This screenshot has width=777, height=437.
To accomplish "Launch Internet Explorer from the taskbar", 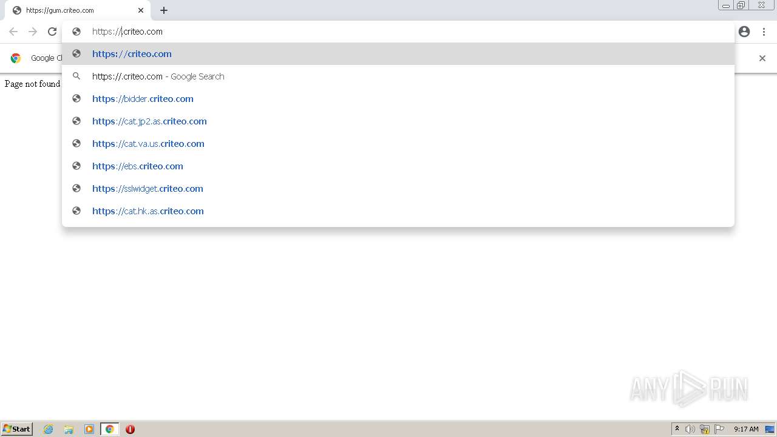I will coord(49,429).
